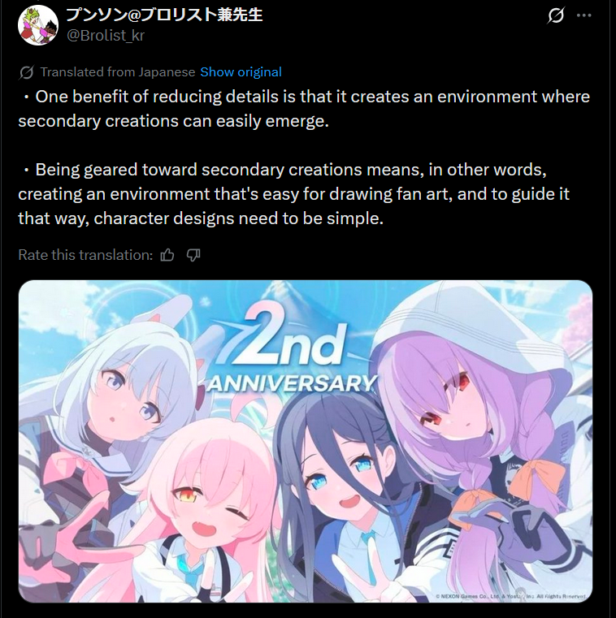Click the paragraph about reducing details
Image resolution: width=616 pixels, height=618 pixels.
pyautogui.click(x=304, y=109)
